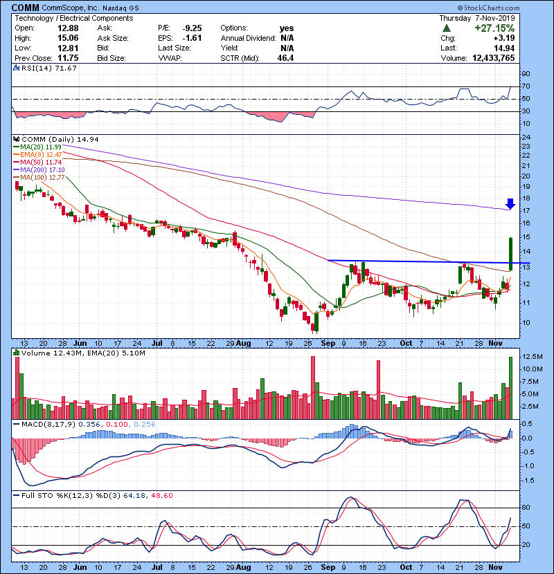
Task: Click the green up-triangle change indicator
Action: point(446,28)
